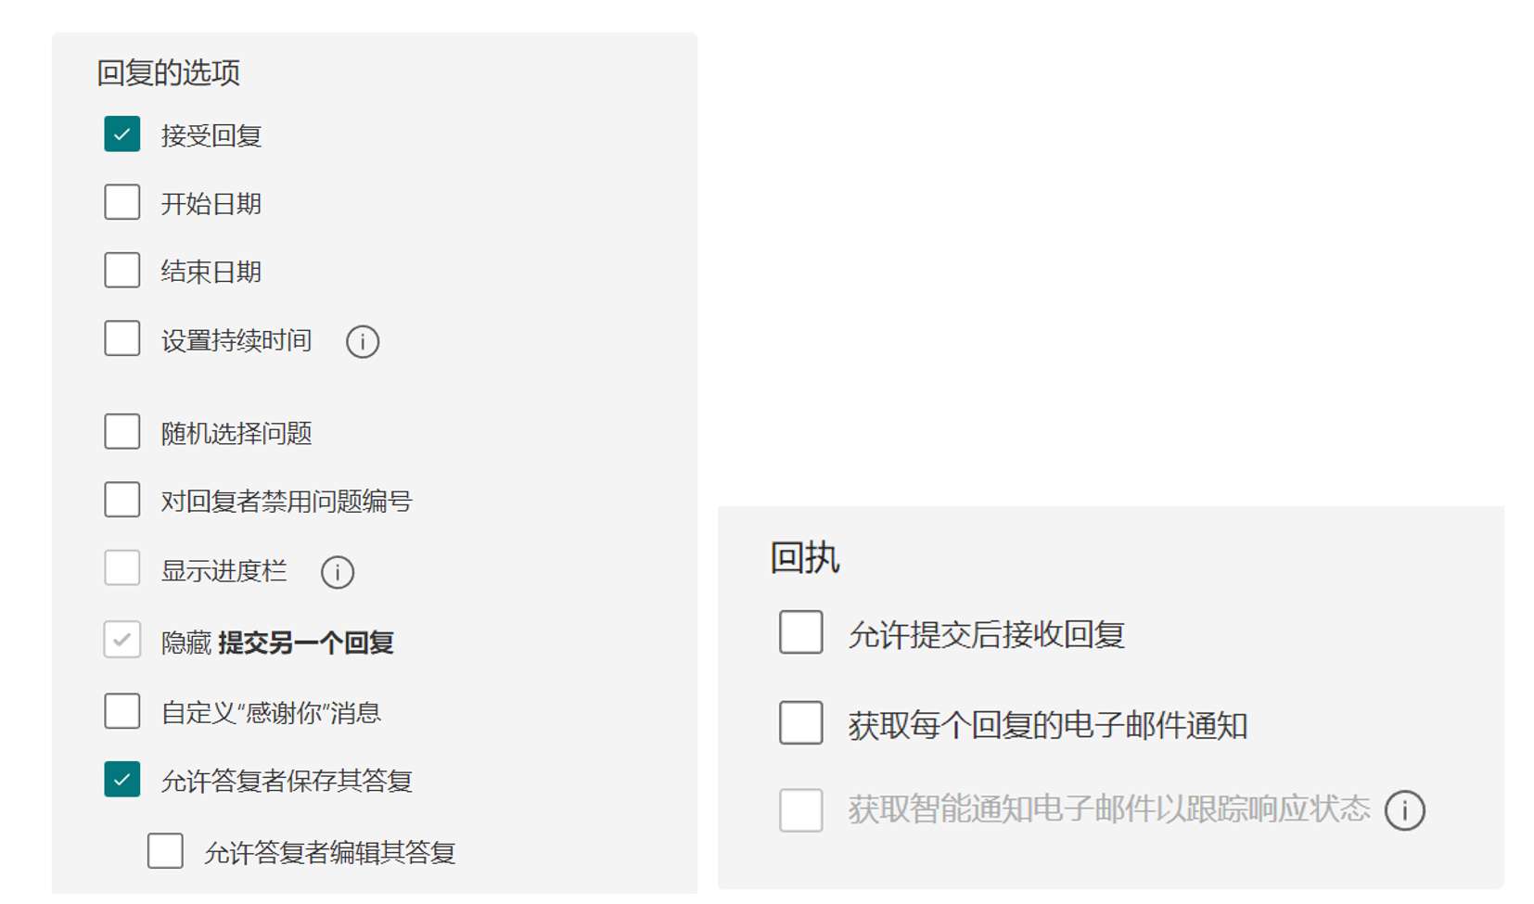
Task: Enable the 开始日期 checkbox
Action: [122, 202]
